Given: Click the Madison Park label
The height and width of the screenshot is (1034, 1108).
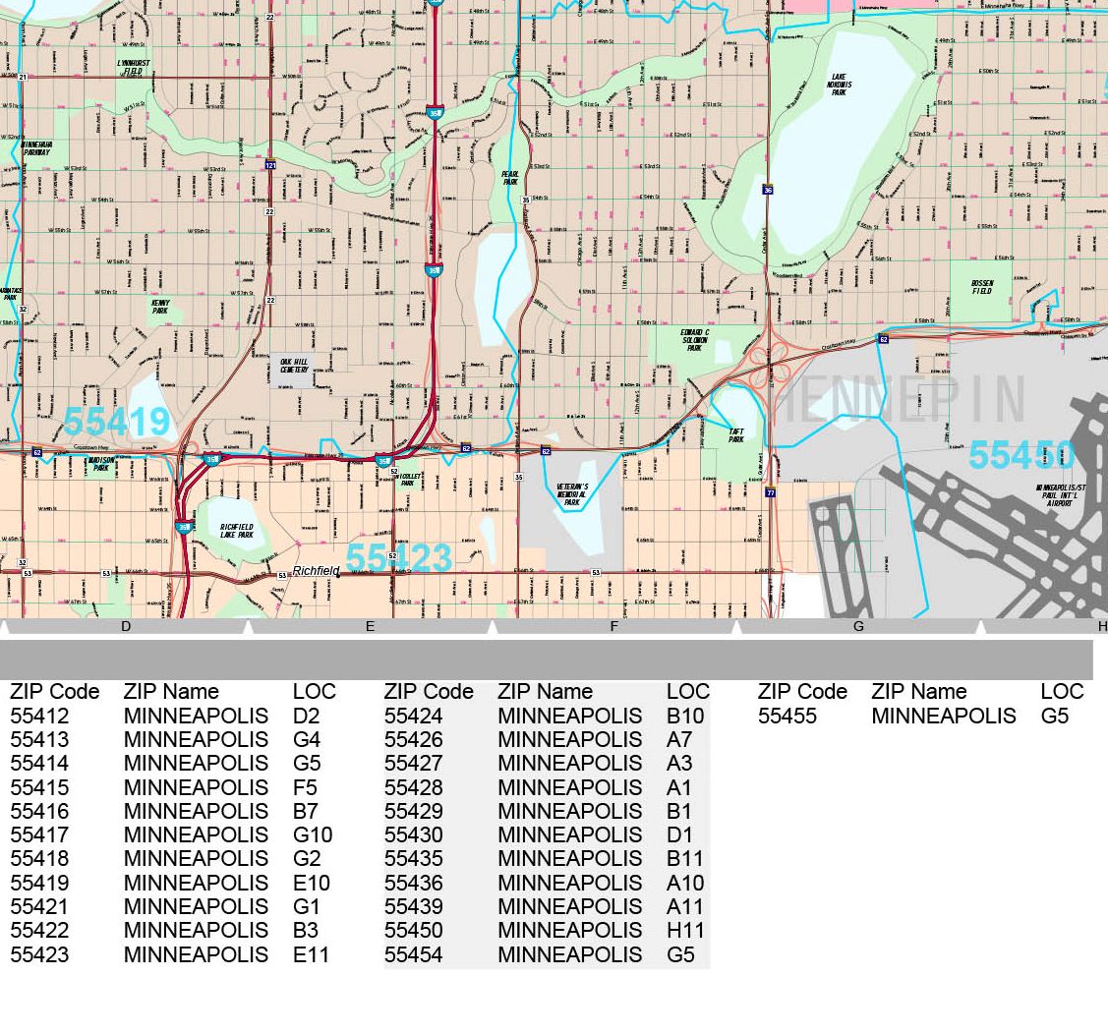Looking at the screenshot, I should pos(101,463).
